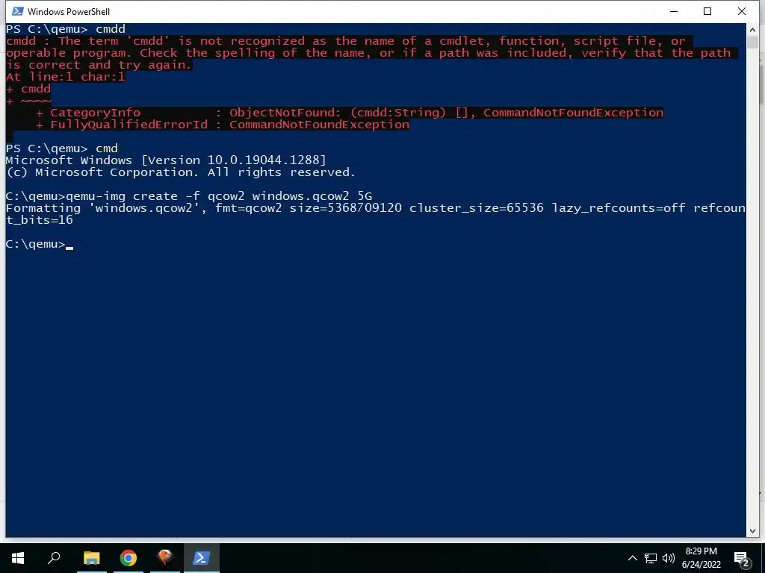Click the 'CategoryInfo' error line
765x573 pixels.
350,113
